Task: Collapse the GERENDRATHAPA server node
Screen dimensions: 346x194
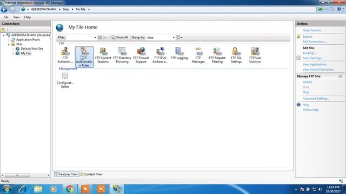Action: click(x=4, y=35)
